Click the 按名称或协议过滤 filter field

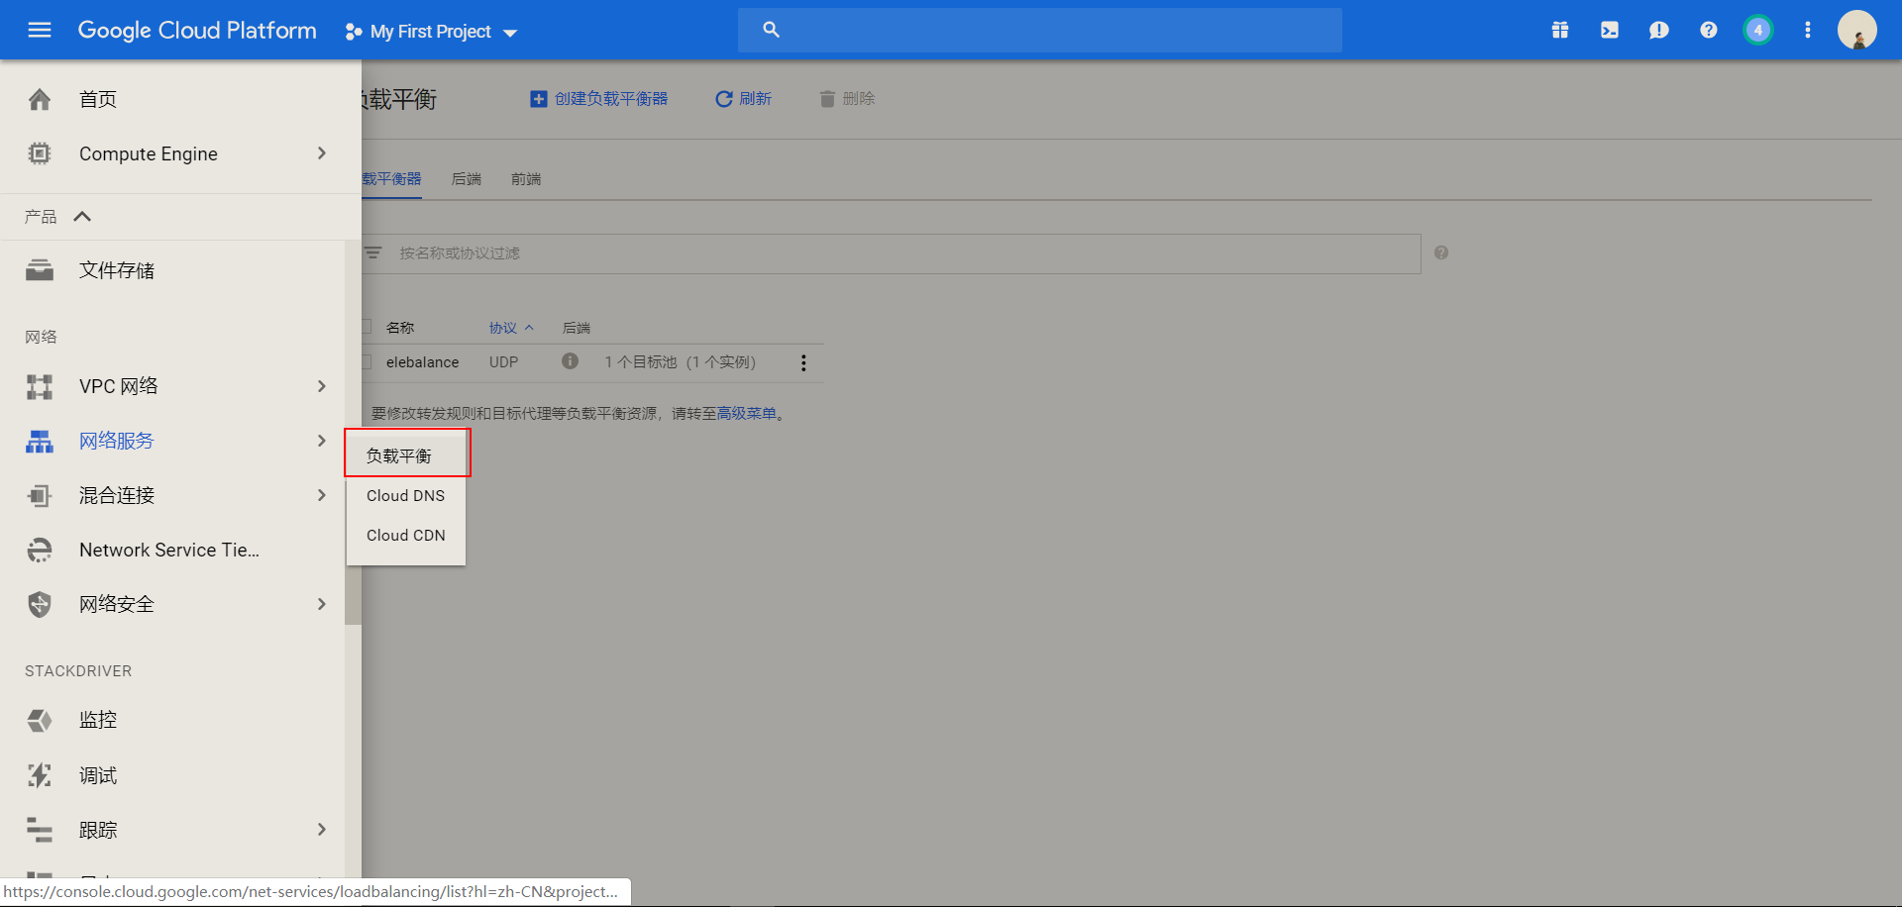[x=892, y=253]
